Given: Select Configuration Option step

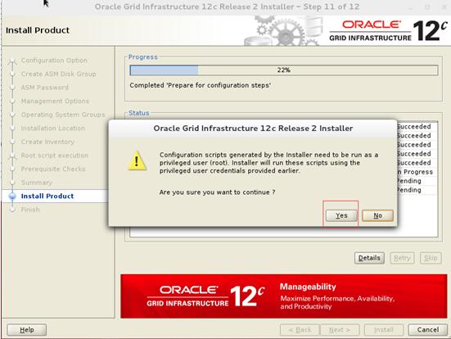Looking at the screenshot, I should [x=54, y=61].
